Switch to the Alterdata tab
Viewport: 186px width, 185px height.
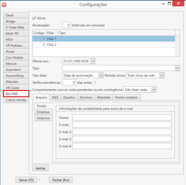click(104, 97)
